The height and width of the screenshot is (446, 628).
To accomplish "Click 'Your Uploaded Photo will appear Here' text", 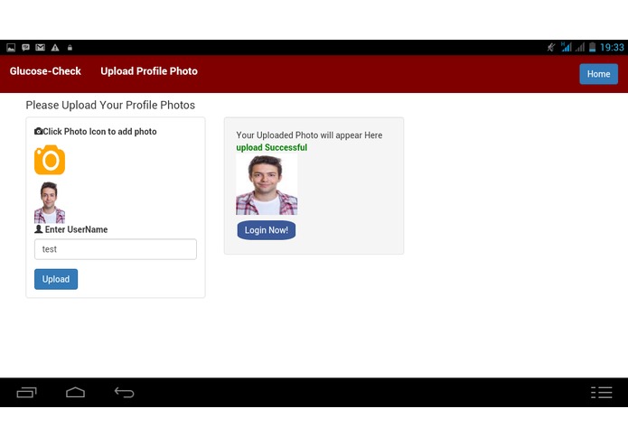I will (309, 135).
